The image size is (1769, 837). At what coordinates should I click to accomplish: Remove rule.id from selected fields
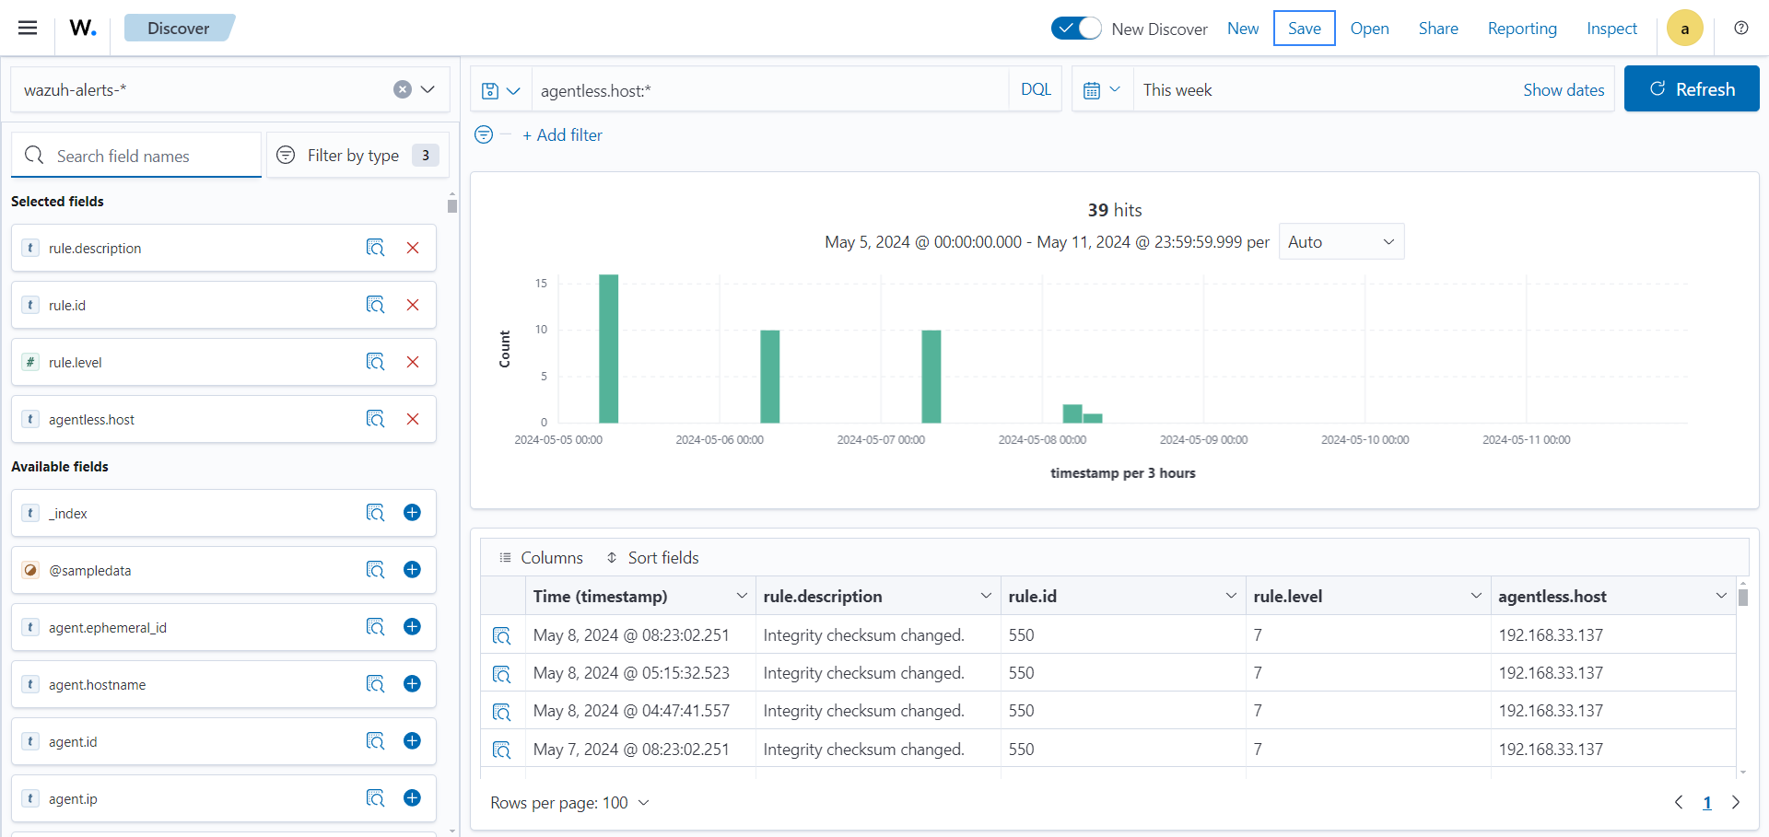tap(412, 305)
